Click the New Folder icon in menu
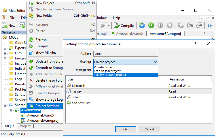This screenshot has width=216, height=137. point(31,16)
